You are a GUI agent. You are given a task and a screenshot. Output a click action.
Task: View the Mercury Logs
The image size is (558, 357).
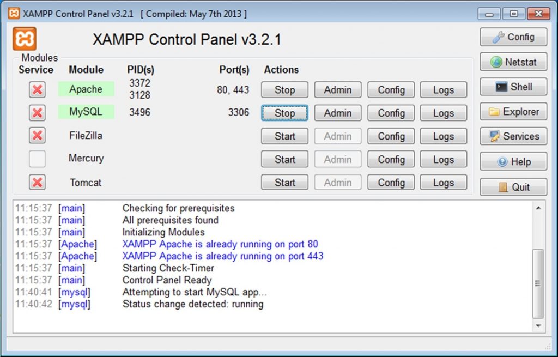(444, 159)
